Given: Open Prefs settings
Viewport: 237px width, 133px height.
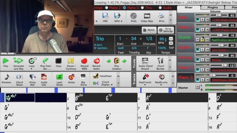Looking at the screenshot, I should pyautogui.click(x=133, y=17).
